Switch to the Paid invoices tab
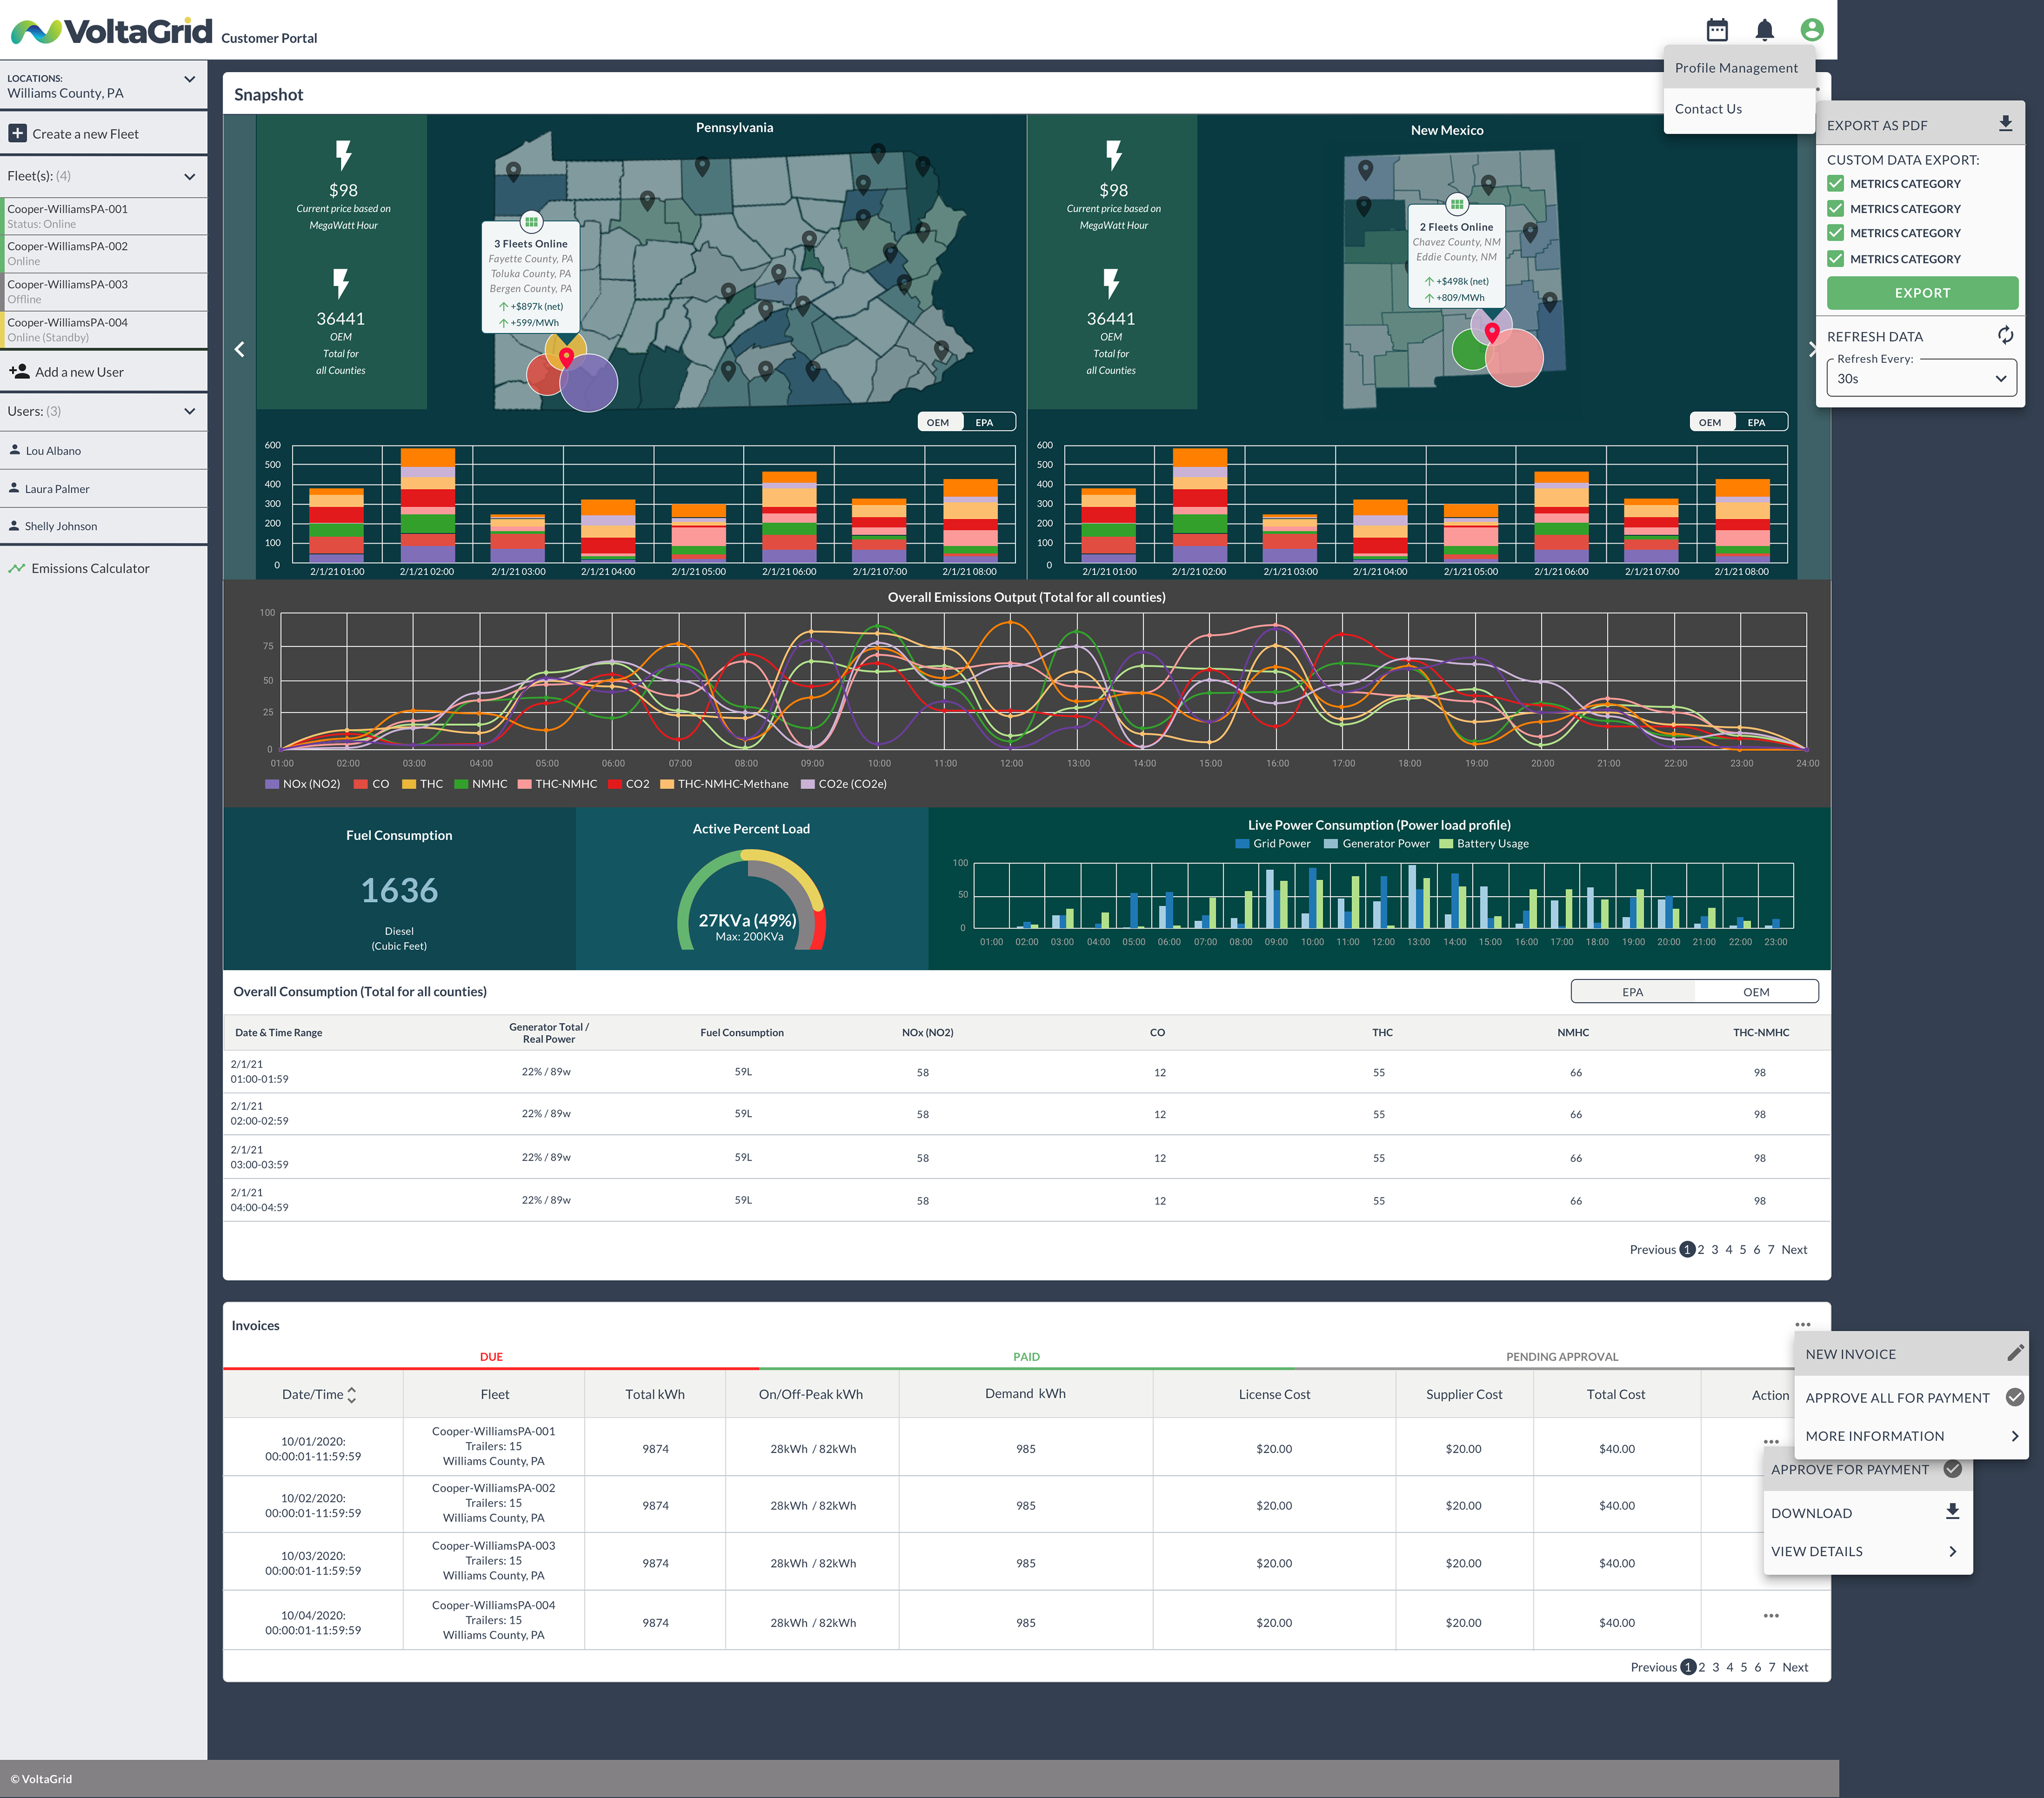 click(x=1026, y=1356)
